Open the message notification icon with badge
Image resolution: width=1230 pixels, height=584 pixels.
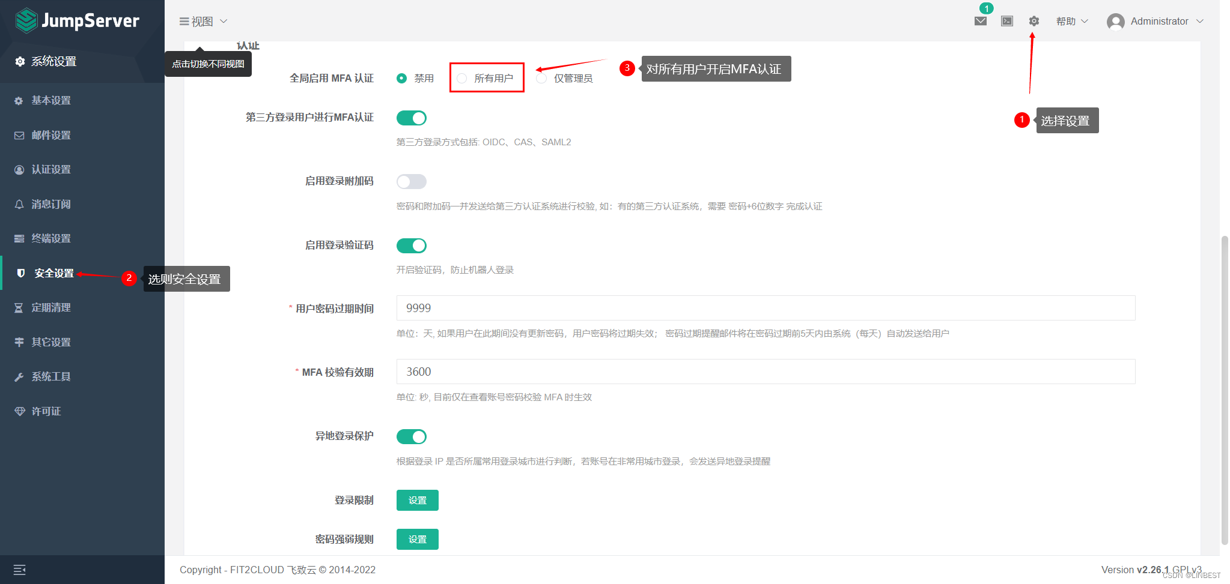[979, 21]
